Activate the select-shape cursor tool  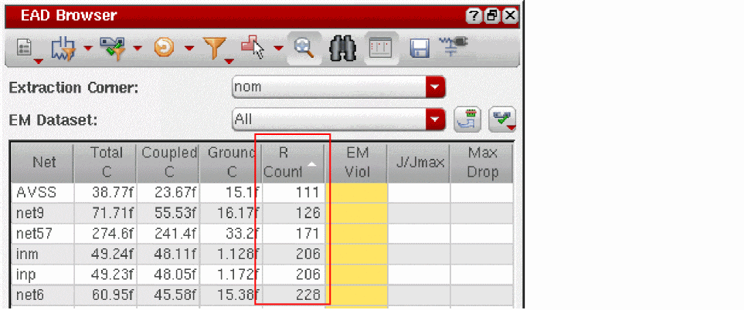coord(253,48)
